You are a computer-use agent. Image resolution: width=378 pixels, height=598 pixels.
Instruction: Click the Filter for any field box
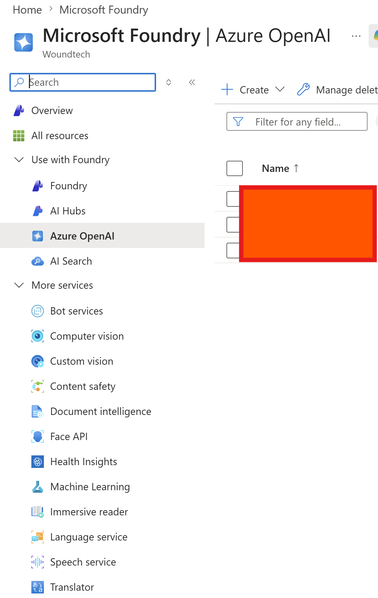click(297, 121)
